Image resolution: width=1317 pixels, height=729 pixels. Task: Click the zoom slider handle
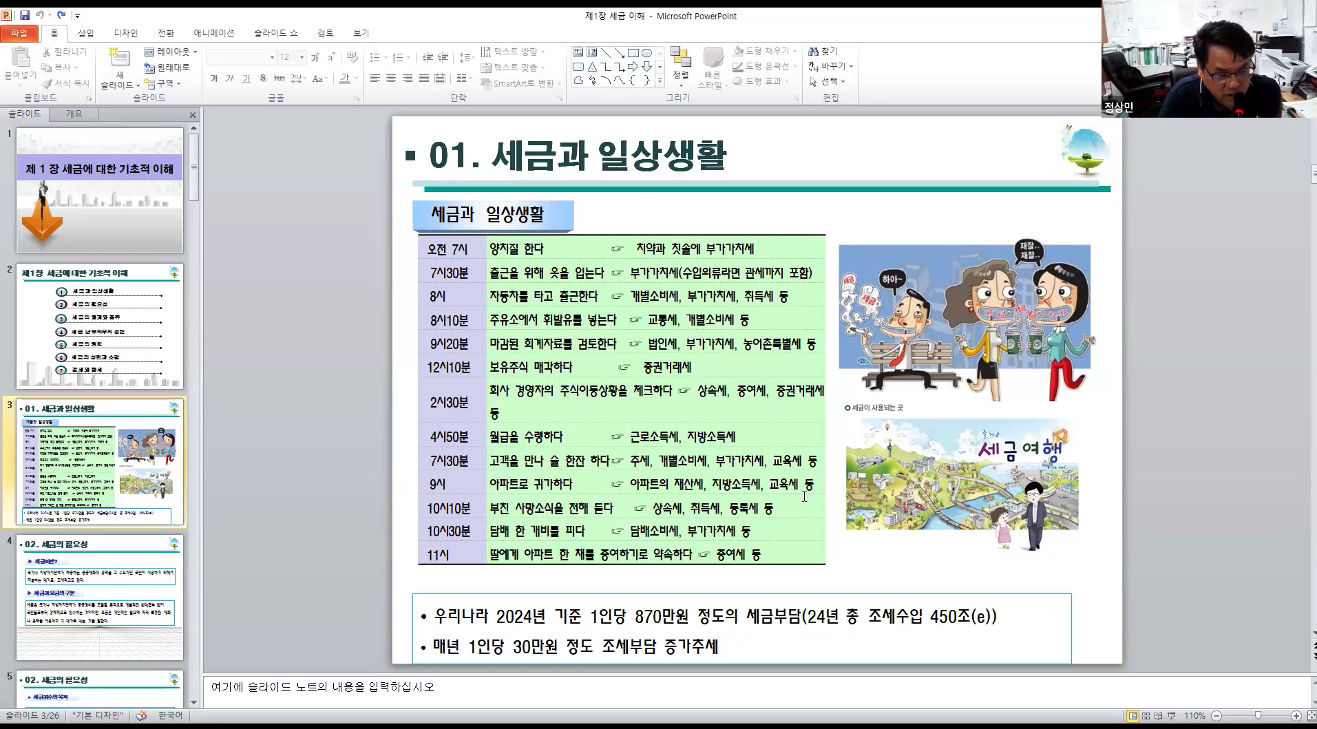[1258, 716]
